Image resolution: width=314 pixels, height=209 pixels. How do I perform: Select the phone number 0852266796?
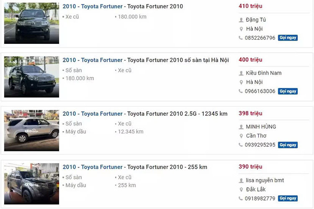(260, 38)
